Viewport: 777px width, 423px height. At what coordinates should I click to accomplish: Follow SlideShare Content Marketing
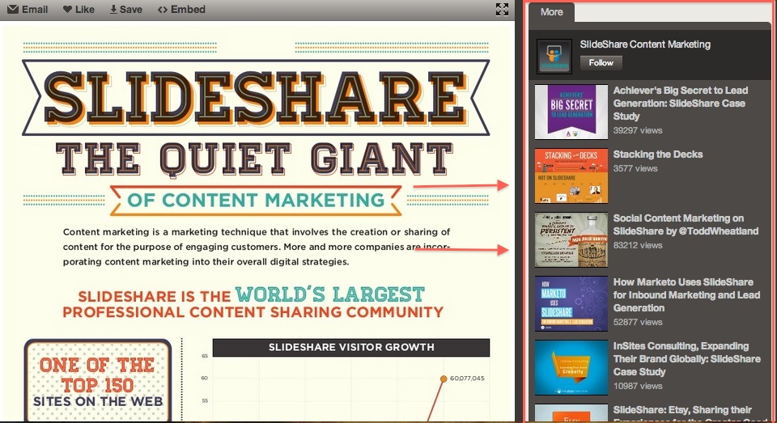(601, 63)
